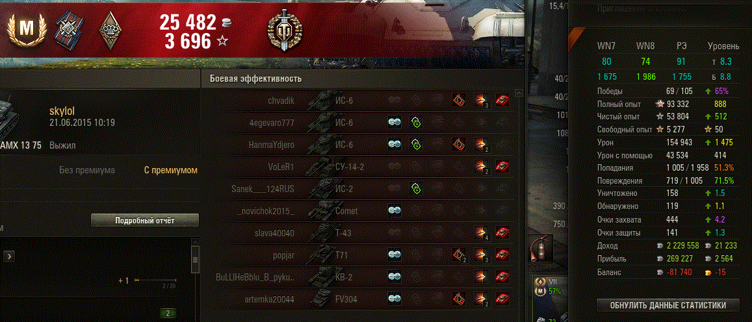Click the scroll up arrow of the efficiency list

point(518,92)
